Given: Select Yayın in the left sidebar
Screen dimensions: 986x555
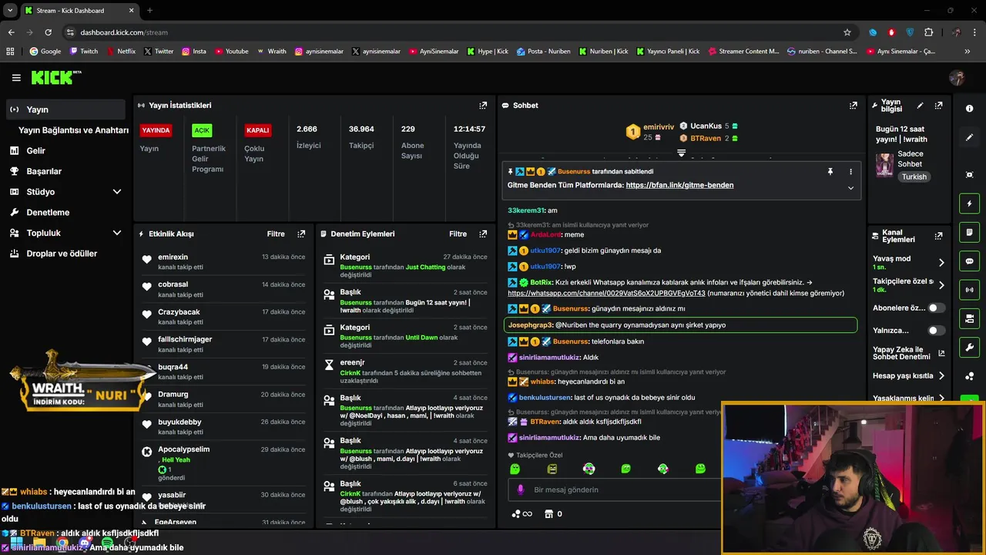Looking at the screenshot, I should [x=65, y=109].
